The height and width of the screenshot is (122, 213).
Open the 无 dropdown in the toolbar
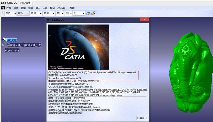tap(79, 13)
